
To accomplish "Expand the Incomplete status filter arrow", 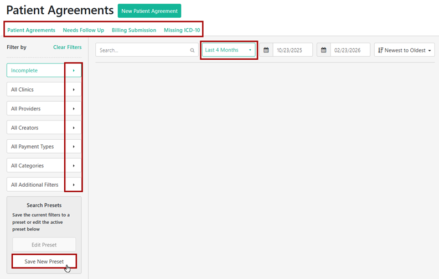I will [74, 71].
